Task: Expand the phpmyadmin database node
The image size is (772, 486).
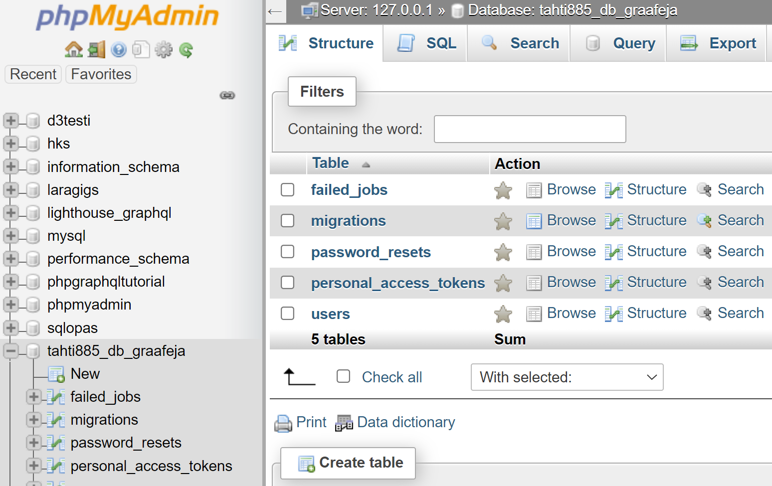Action: [11, 304]
